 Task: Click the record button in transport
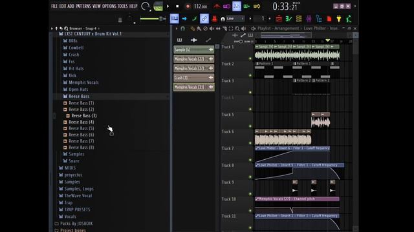[x=188, y=6]
